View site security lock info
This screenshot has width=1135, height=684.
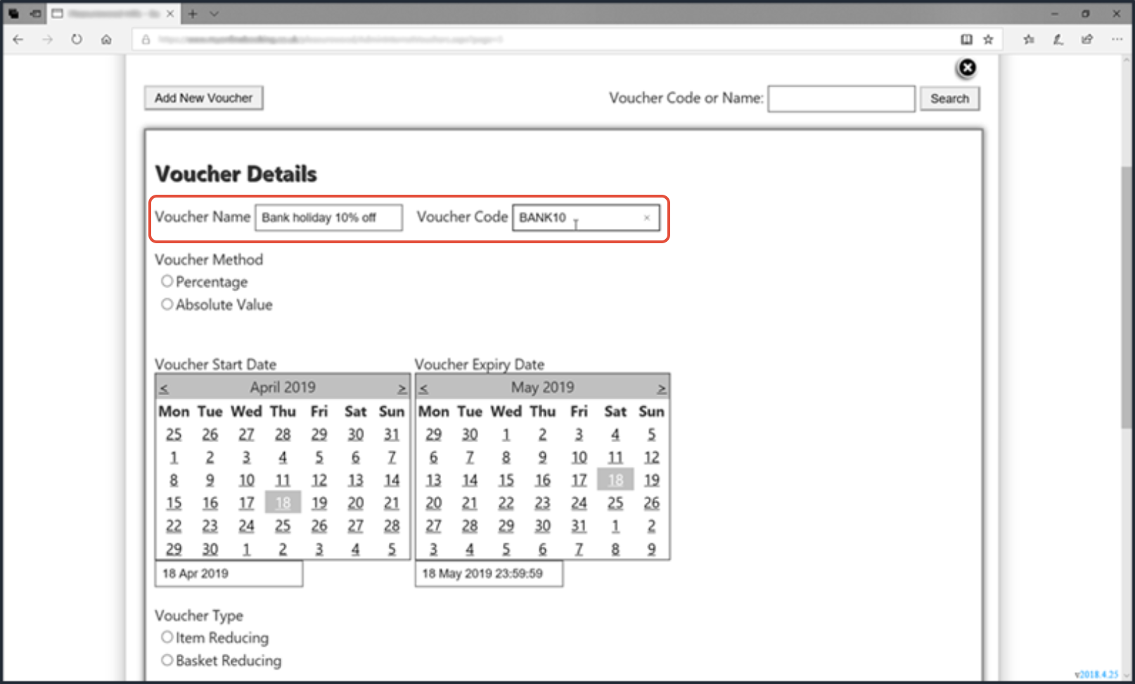pos(146,39)
